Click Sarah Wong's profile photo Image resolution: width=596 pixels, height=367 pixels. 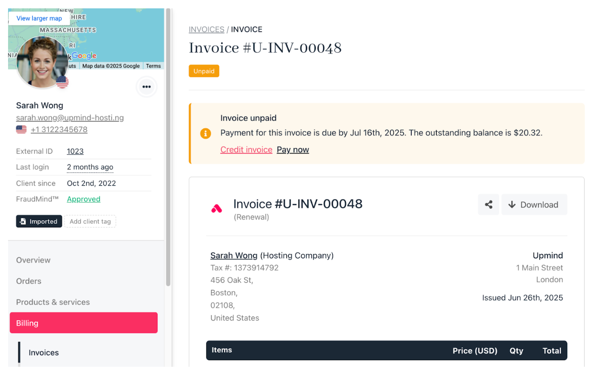(42, 62)
